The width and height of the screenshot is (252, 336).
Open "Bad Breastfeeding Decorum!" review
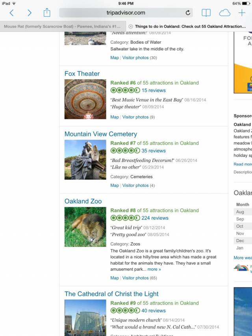click(x=142, y=160)
